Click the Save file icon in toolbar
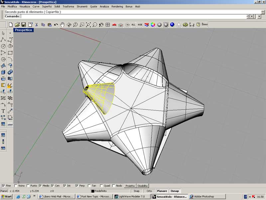This screenshot has width=266, height=200. [x=24, y=25]
